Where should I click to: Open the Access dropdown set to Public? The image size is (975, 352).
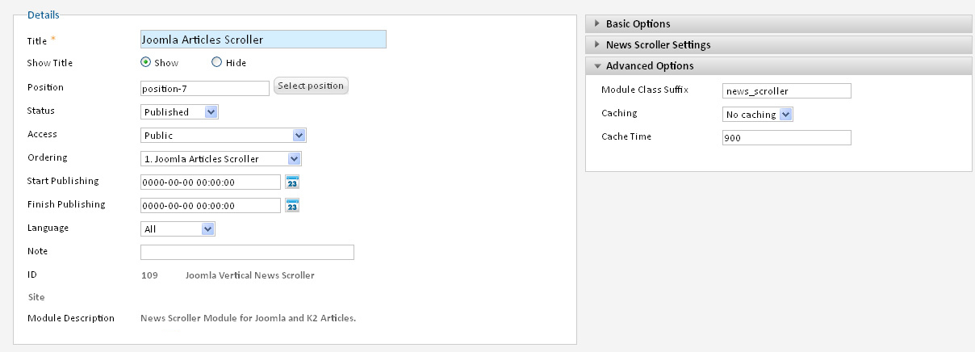pos(224,136)
